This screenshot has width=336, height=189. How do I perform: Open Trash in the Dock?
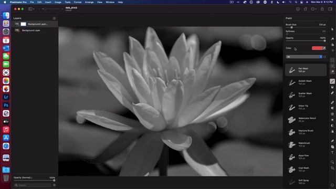tap(6, 178)
